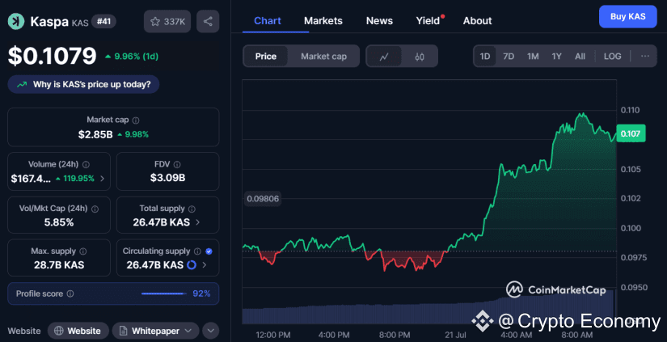The image size is (667, 342).
Task: Show Market cap info icon
Action: click(x=136, y=120)
